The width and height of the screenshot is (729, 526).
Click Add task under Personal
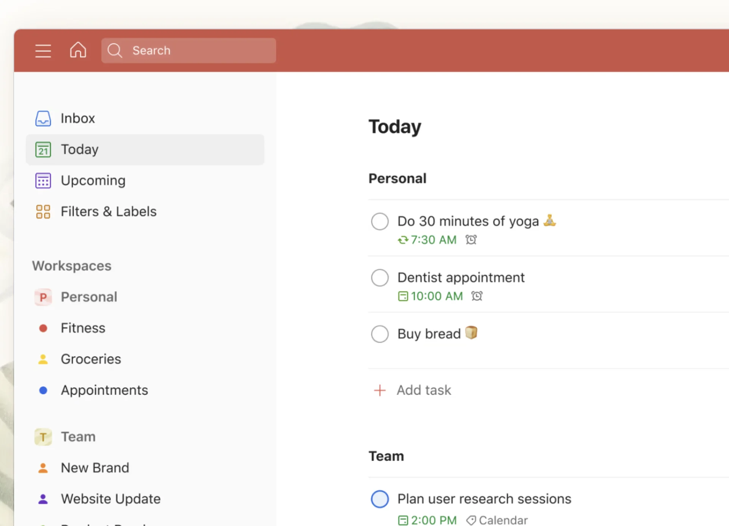tap(424, 390)
